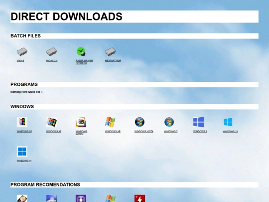Click the Windows 2000/NT logo icon
269x202 pixels.
click(x=81, y=122)
